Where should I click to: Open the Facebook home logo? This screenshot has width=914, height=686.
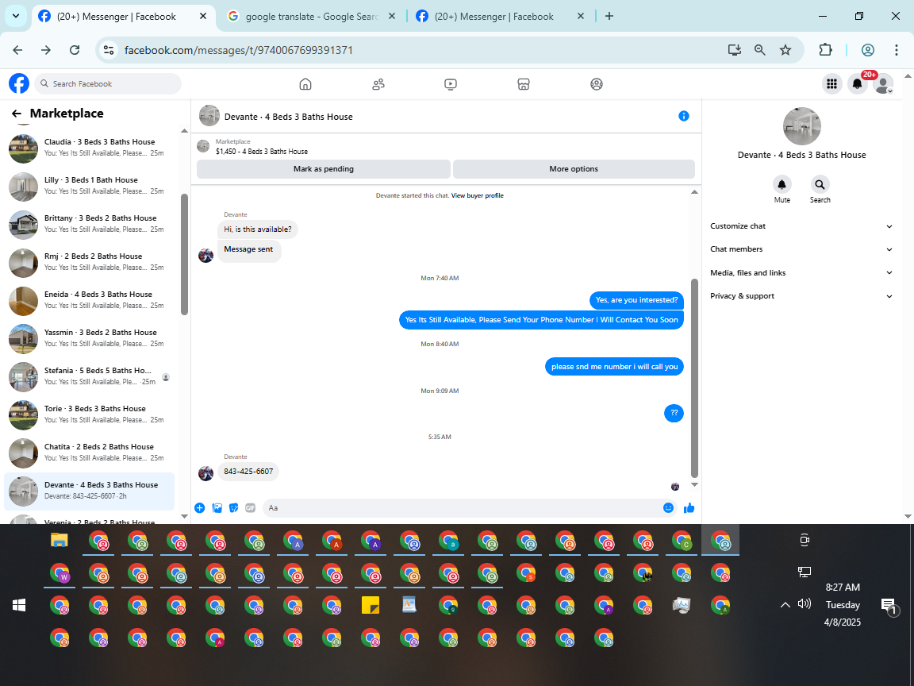click(x=19, y=83)
